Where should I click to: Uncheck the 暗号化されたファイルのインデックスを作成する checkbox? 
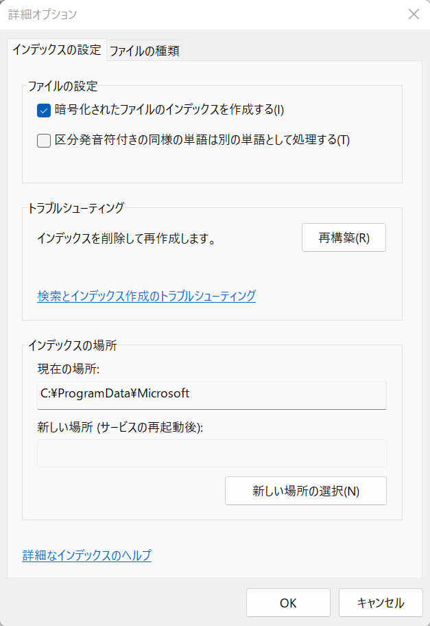44,111
